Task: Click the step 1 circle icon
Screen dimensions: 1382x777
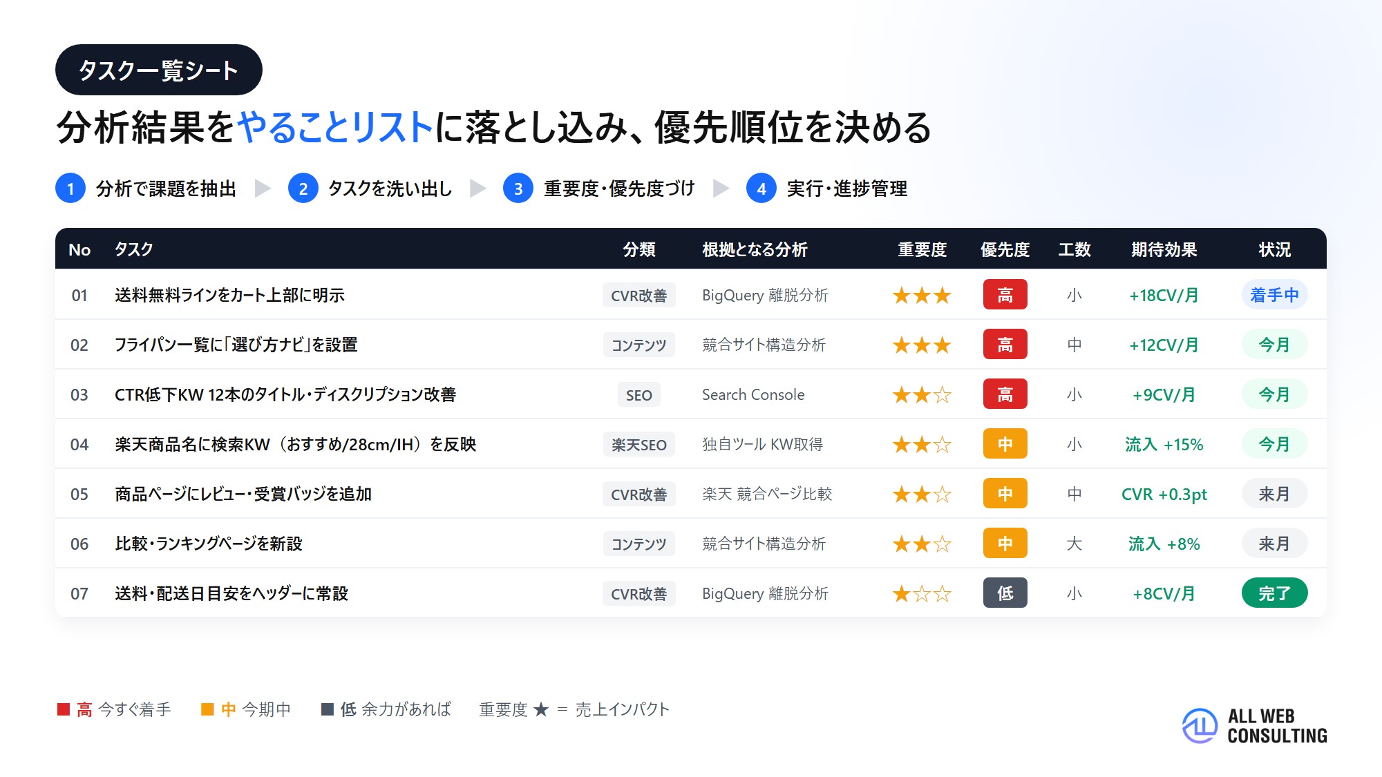Action: coord(70,189)
